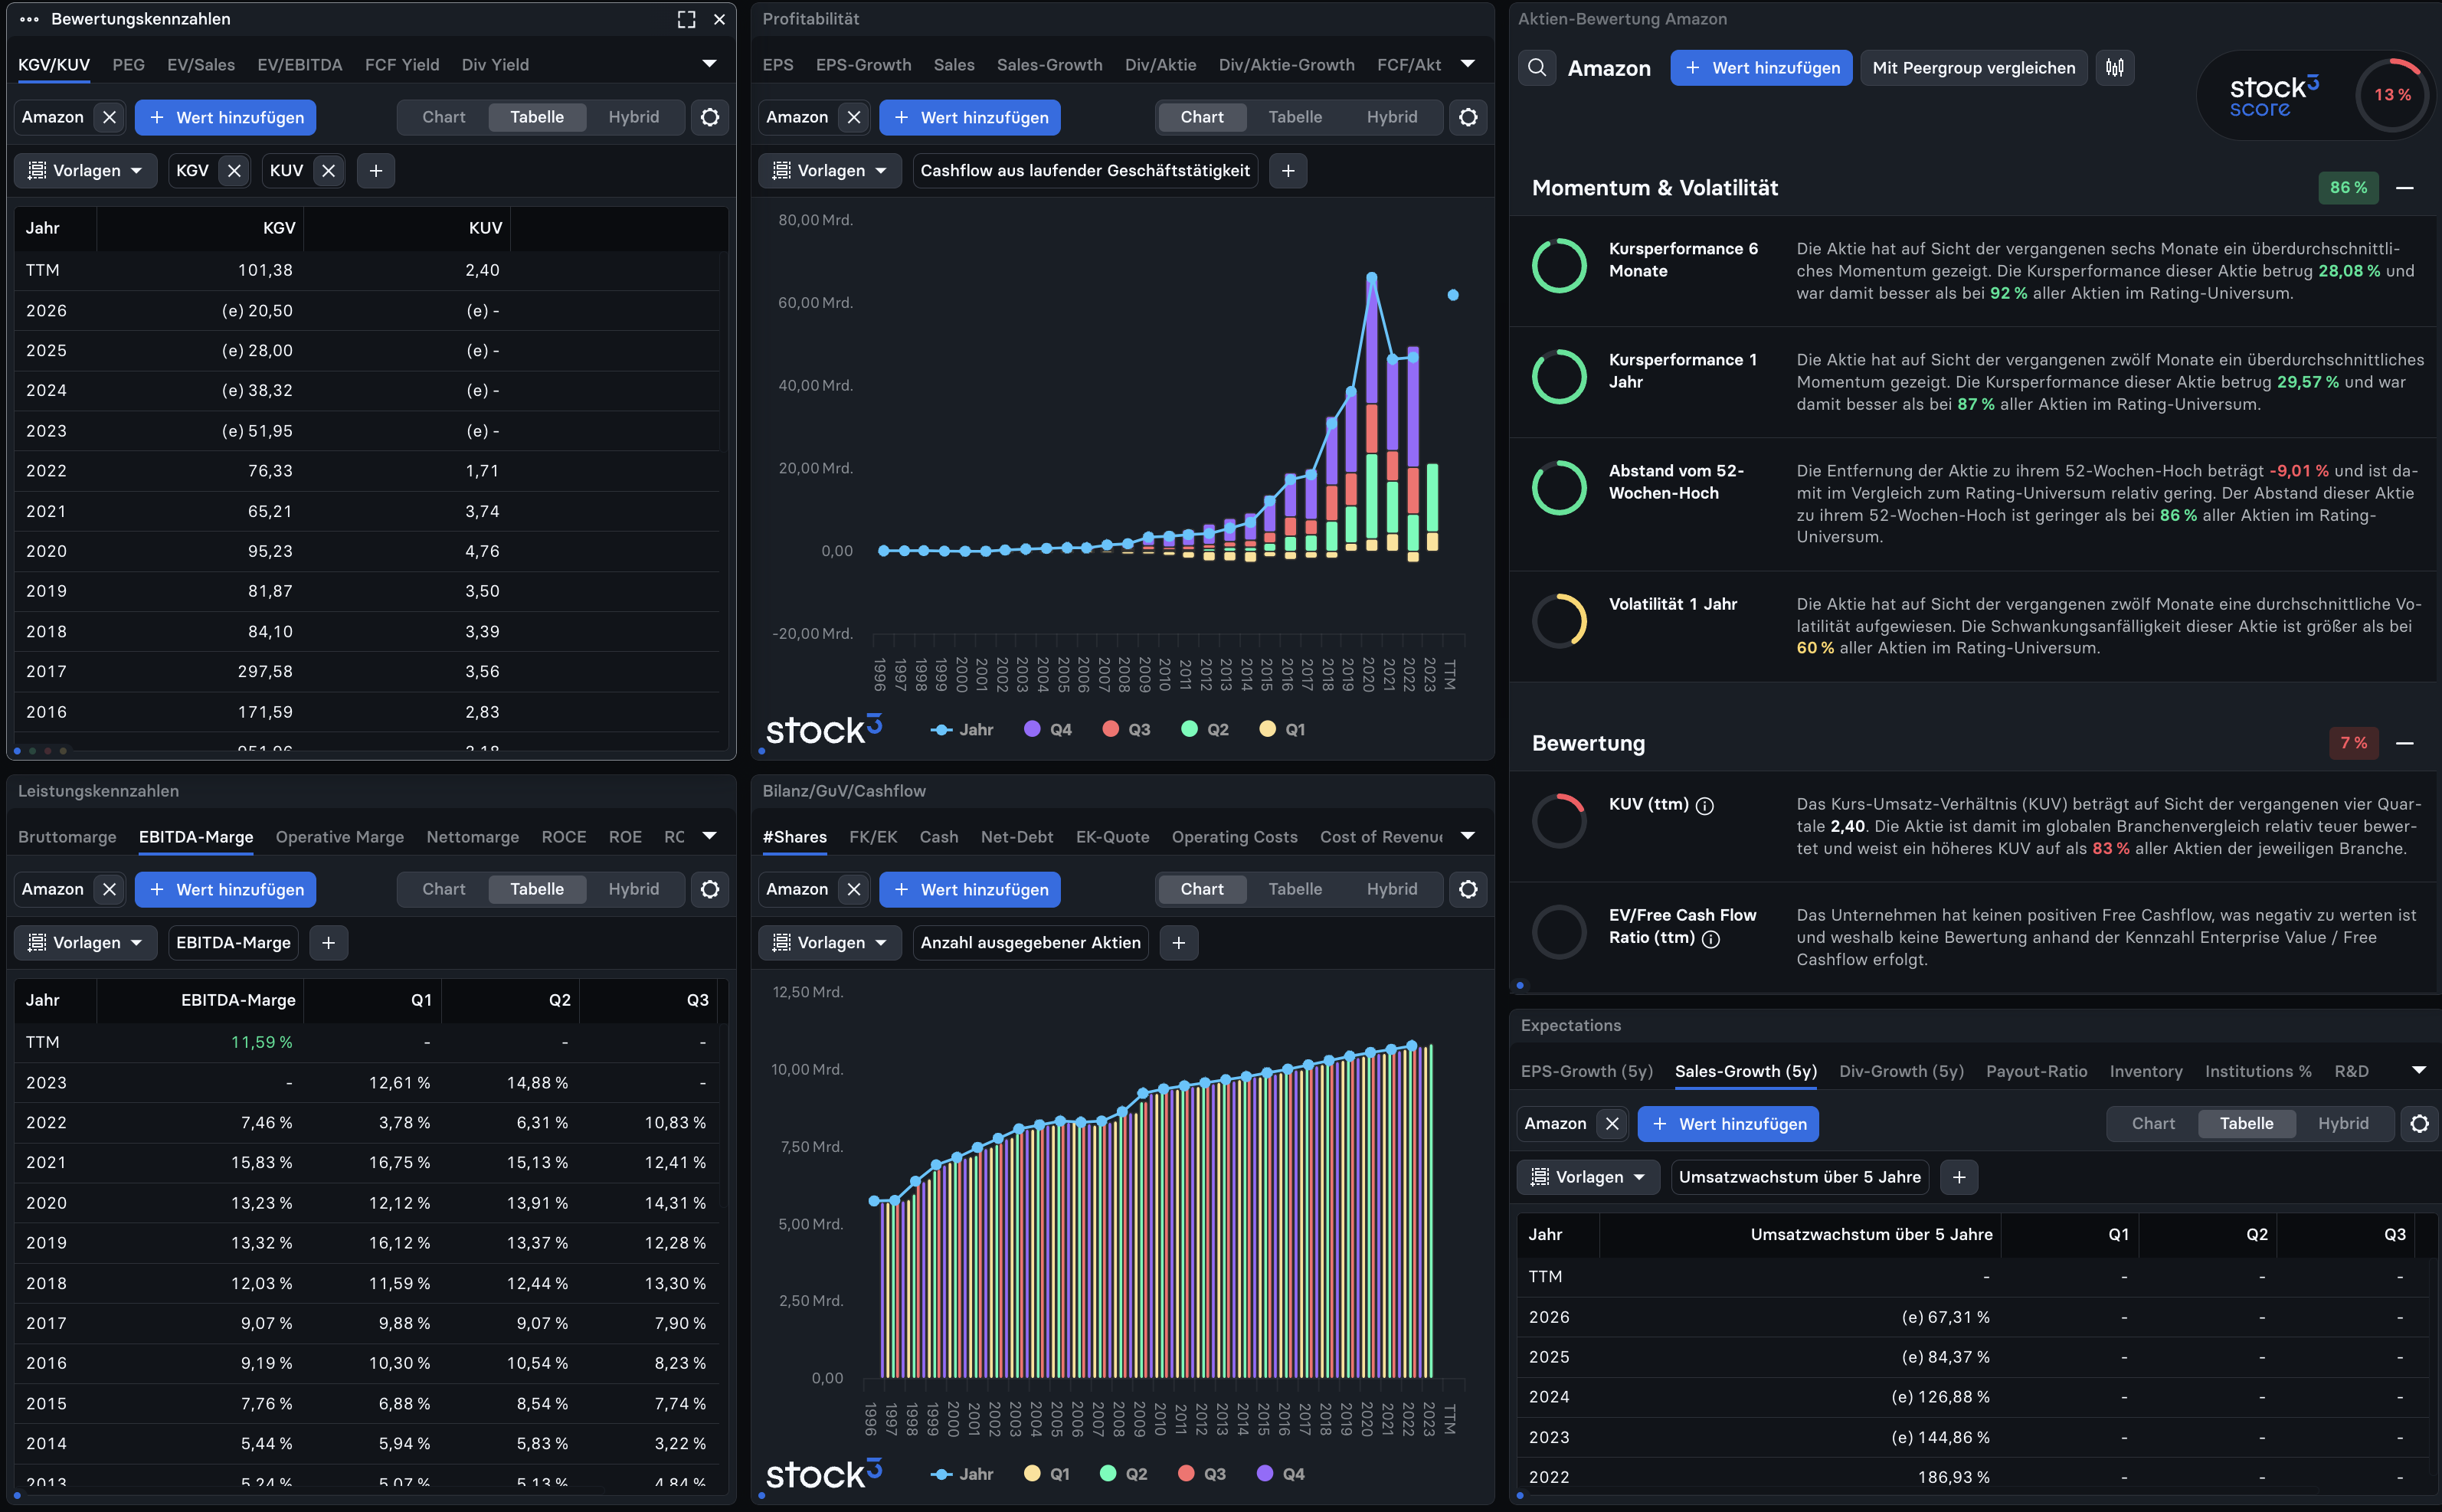
Task: Switch Profitabilität view to Tabelle
Action: click(1295, 117)
